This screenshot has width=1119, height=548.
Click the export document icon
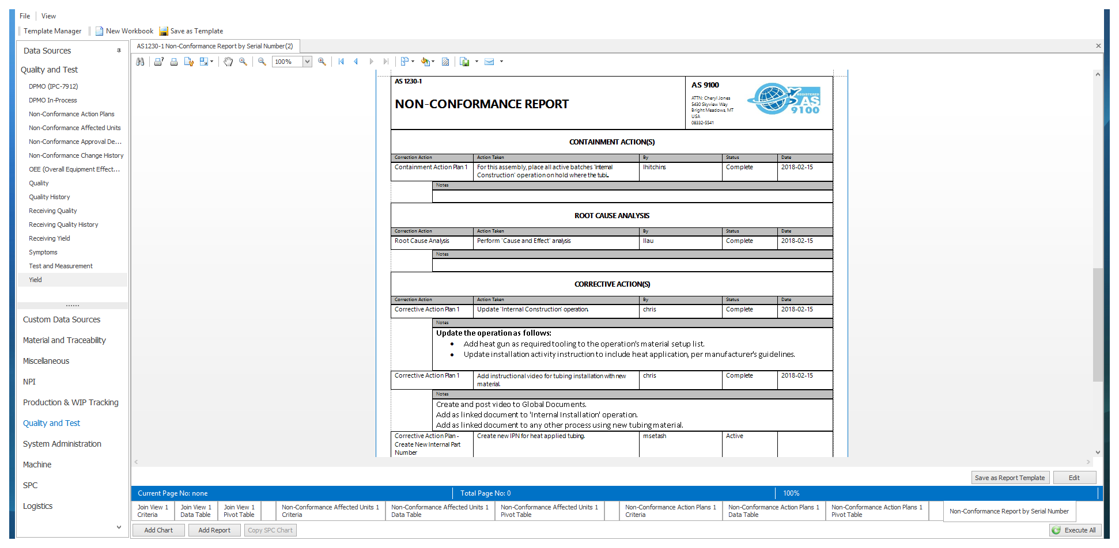(464, 62)
